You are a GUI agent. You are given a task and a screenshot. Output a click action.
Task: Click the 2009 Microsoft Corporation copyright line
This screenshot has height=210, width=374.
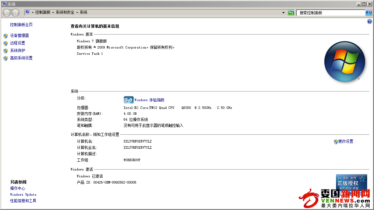(x=126, y=47)
